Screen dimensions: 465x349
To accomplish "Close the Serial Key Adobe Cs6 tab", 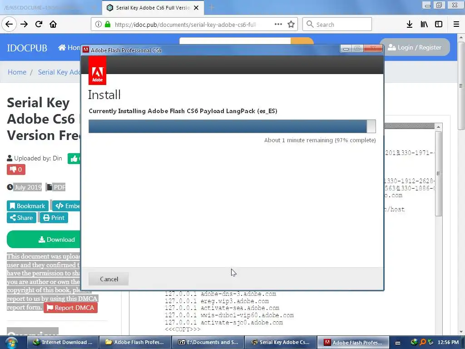I will pos(196,8).
